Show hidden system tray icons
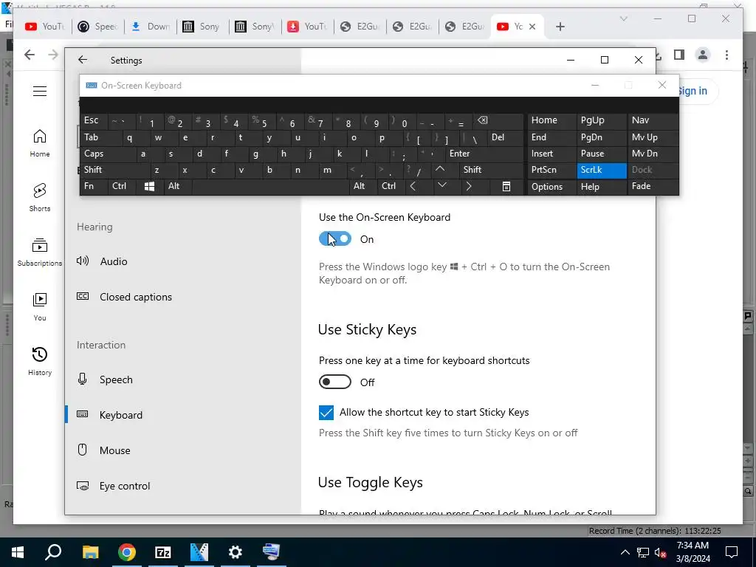Screen dimensions: 756x567 pos(625,552)
